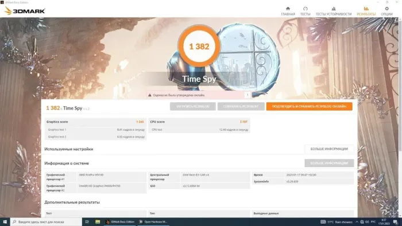Open the network tray icon
The width and height of the screenshot is (402, 226).
pyautogui.click(x=362, y=222)
